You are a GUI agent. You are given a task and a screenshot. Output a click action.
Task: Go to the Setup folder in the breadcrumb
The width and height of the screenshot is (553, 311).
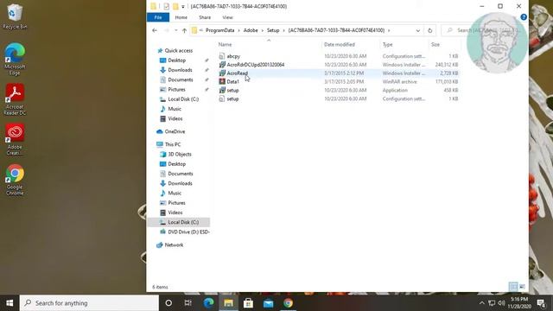273,31
